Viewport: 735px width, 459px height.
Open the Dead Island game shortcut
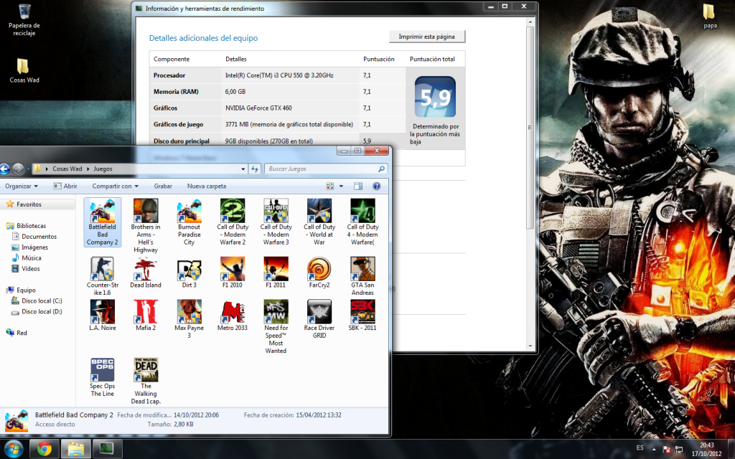tap(146, 270)
